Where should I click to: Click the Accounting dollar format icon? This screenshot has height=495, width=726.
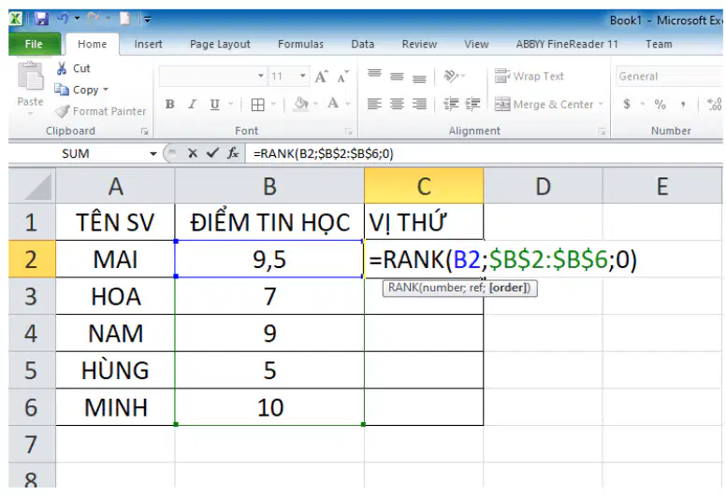point(627,104)
